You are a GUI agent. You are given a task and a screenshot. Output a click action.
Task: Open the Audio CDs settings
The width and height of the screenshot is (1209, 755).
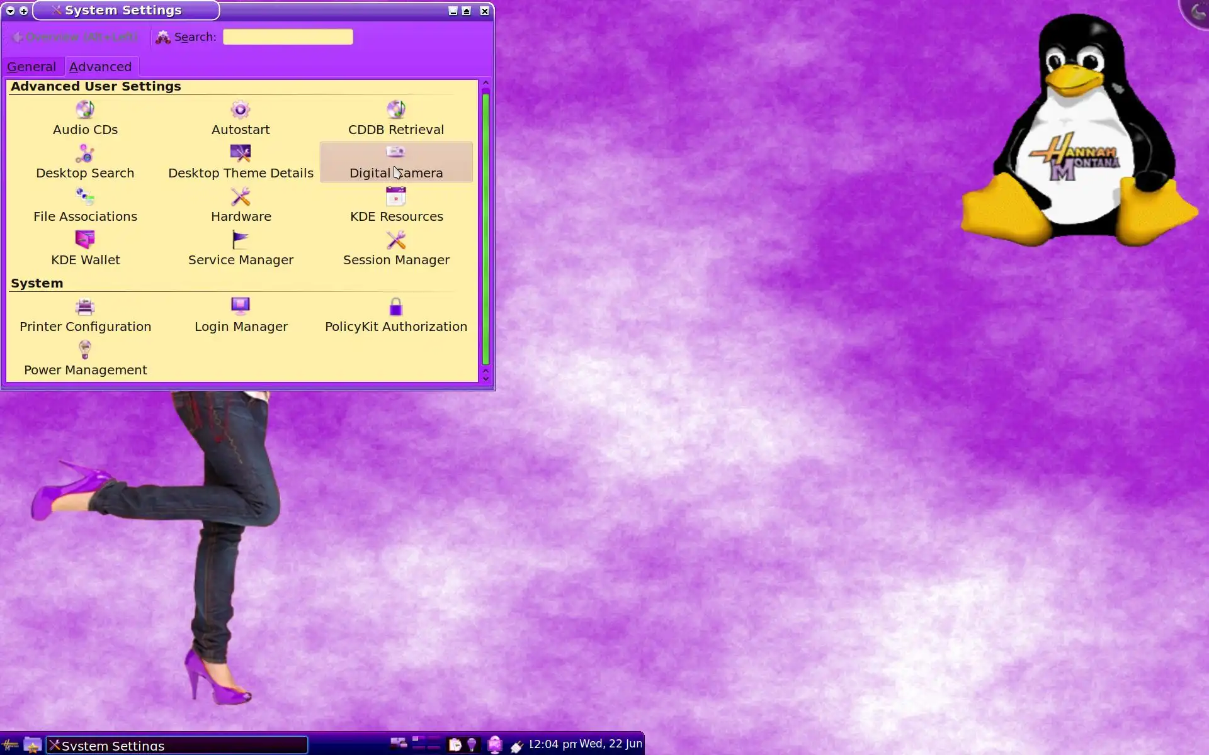pos(85,118)
